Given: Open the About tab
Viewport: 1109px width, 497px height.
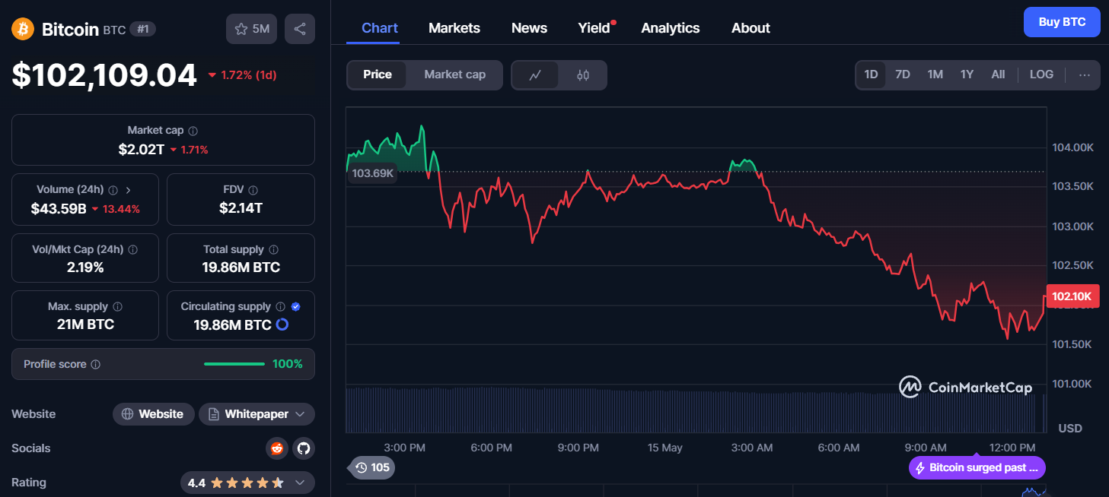Looking at the screenshot, I should point(750,28).
